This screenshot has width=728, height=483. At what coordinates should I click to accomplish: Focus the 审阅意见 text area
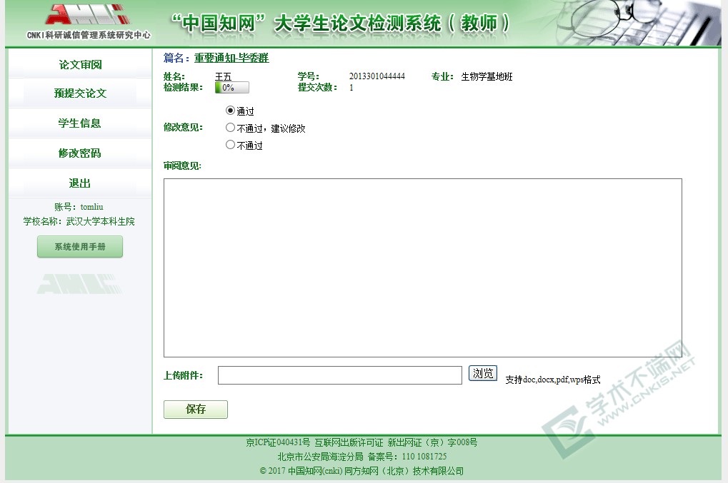(422, 268)
